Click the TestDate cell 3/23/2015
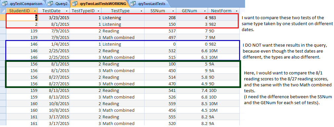334x127 pixels. click(x=54, y=18)
